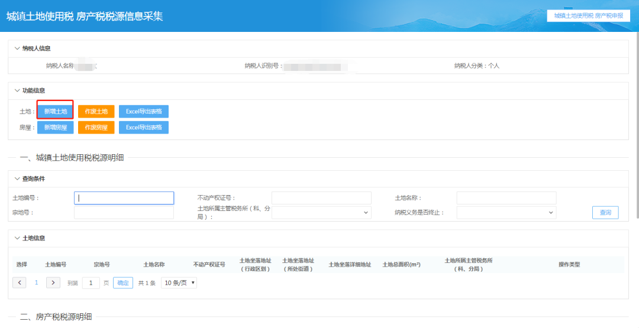
Task: Collapse the 查询条件 section
Action: pos(17,178)
